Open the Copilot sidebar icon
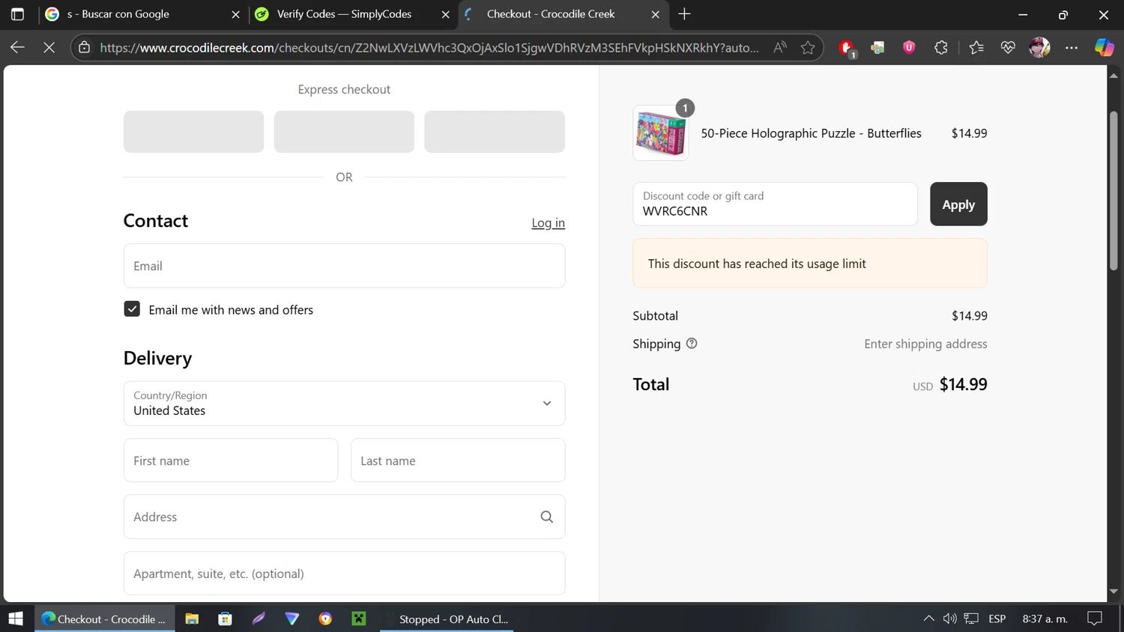Image resolution: width=1124 pixels, height=632 pixels. pyautogui.click(x=1104, y=48)
